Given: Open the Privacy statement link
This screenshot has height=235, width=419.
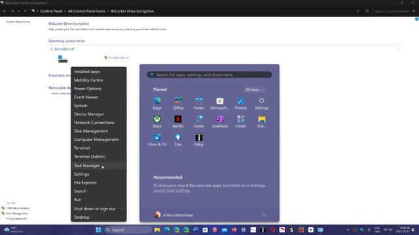Looking at the screenshot, I should pos(16,219).
